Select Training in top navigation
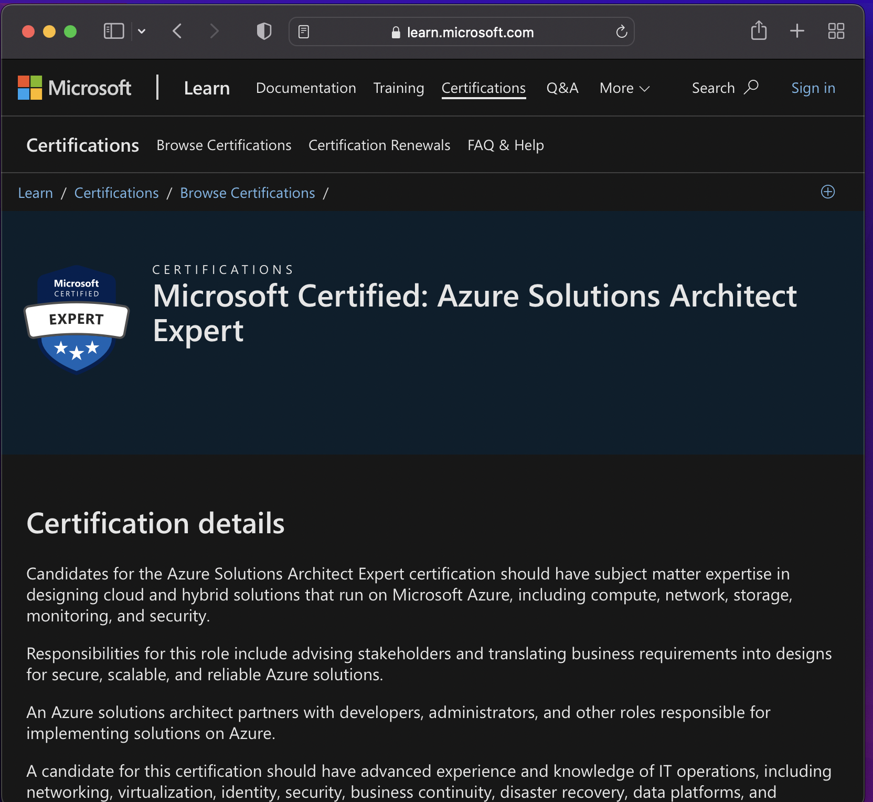Image resolution: width=873 pixels, height=802 pixels. pos(398,88)
